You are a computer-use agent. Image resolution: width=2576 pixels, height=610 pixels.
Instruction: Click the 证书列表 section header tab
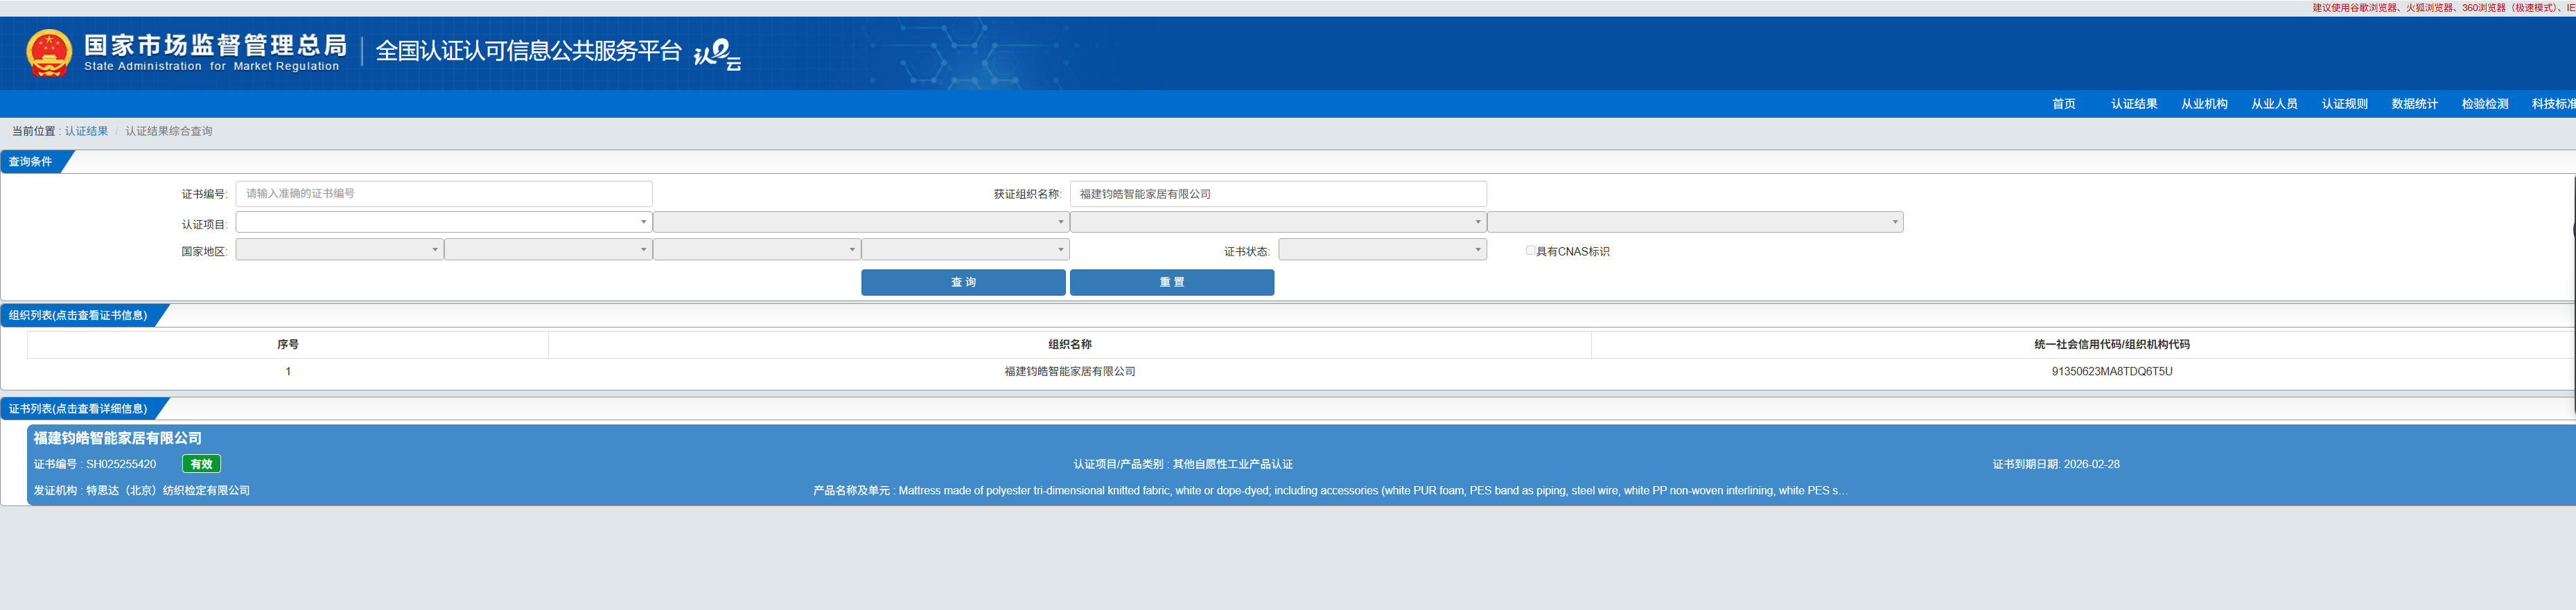click(78, 409)
